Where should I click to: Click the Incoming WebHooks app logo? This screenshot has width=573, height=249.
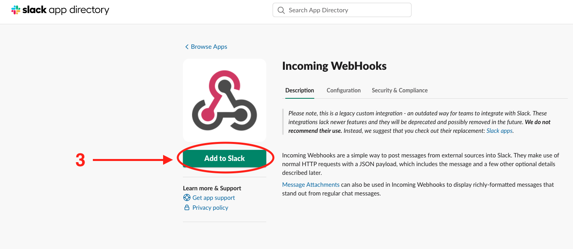click(x=225, y=100)
